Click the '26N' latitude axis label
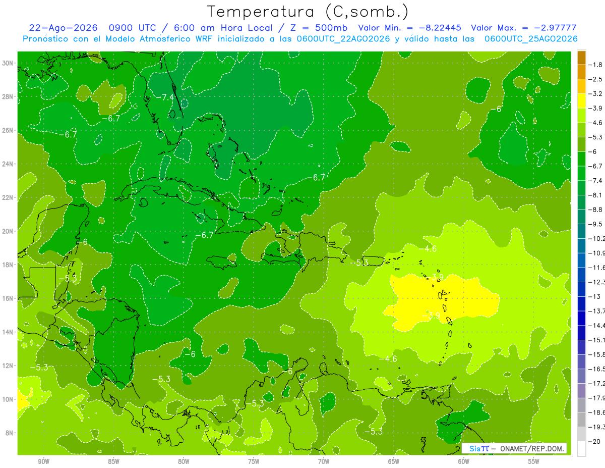The width and height of the screenshot is (605, 468). pyautogui.click(x=9, y=130)
